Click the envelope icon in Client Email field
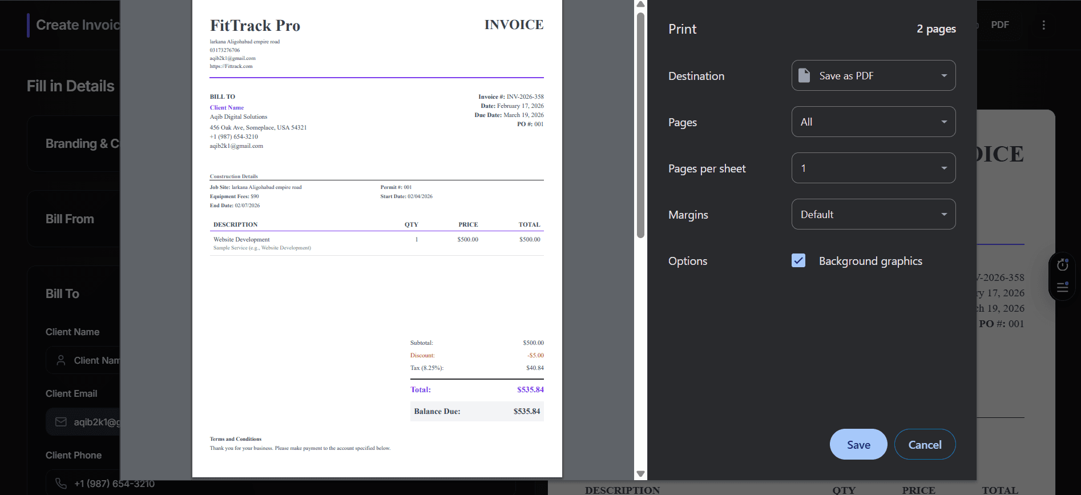The width and height of the screenshot is (1081, 495). coord(61,422)
